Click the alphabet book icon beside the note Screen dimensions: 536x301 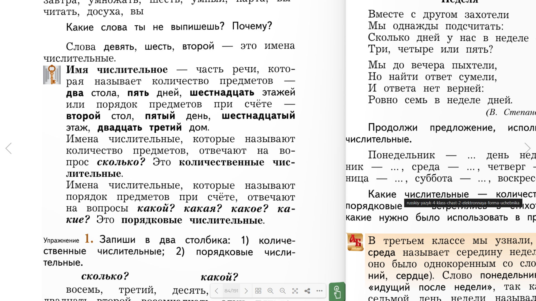(x=355, y=242)
